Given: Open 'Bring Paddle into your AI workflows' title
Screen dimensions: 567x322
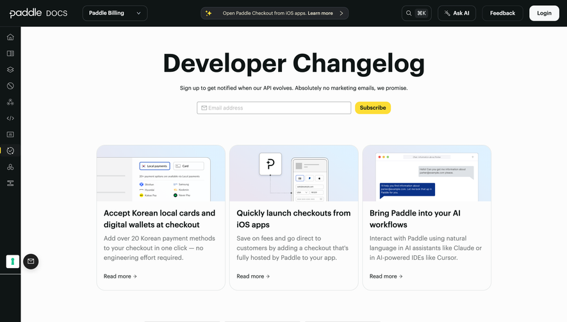Looking at the screenshot, I should [x=415, y=219].
